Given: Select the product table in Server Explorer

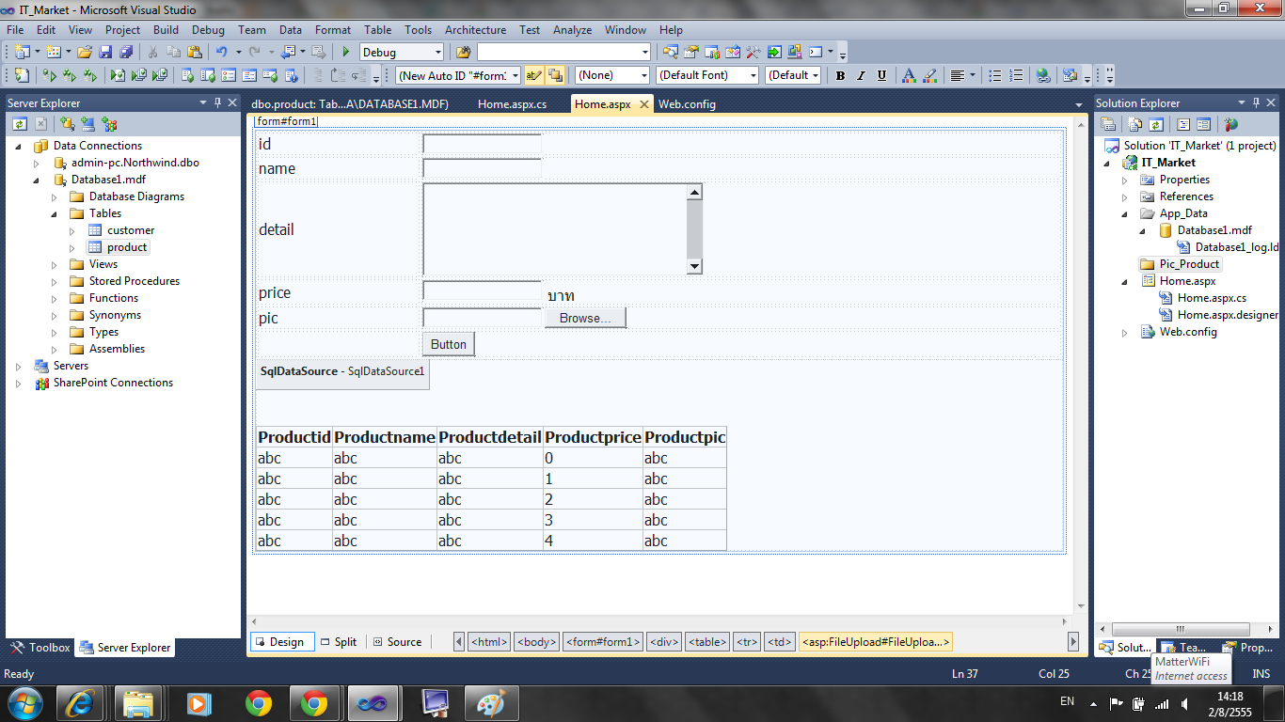Looking at the screenshot, I should 127,247.
